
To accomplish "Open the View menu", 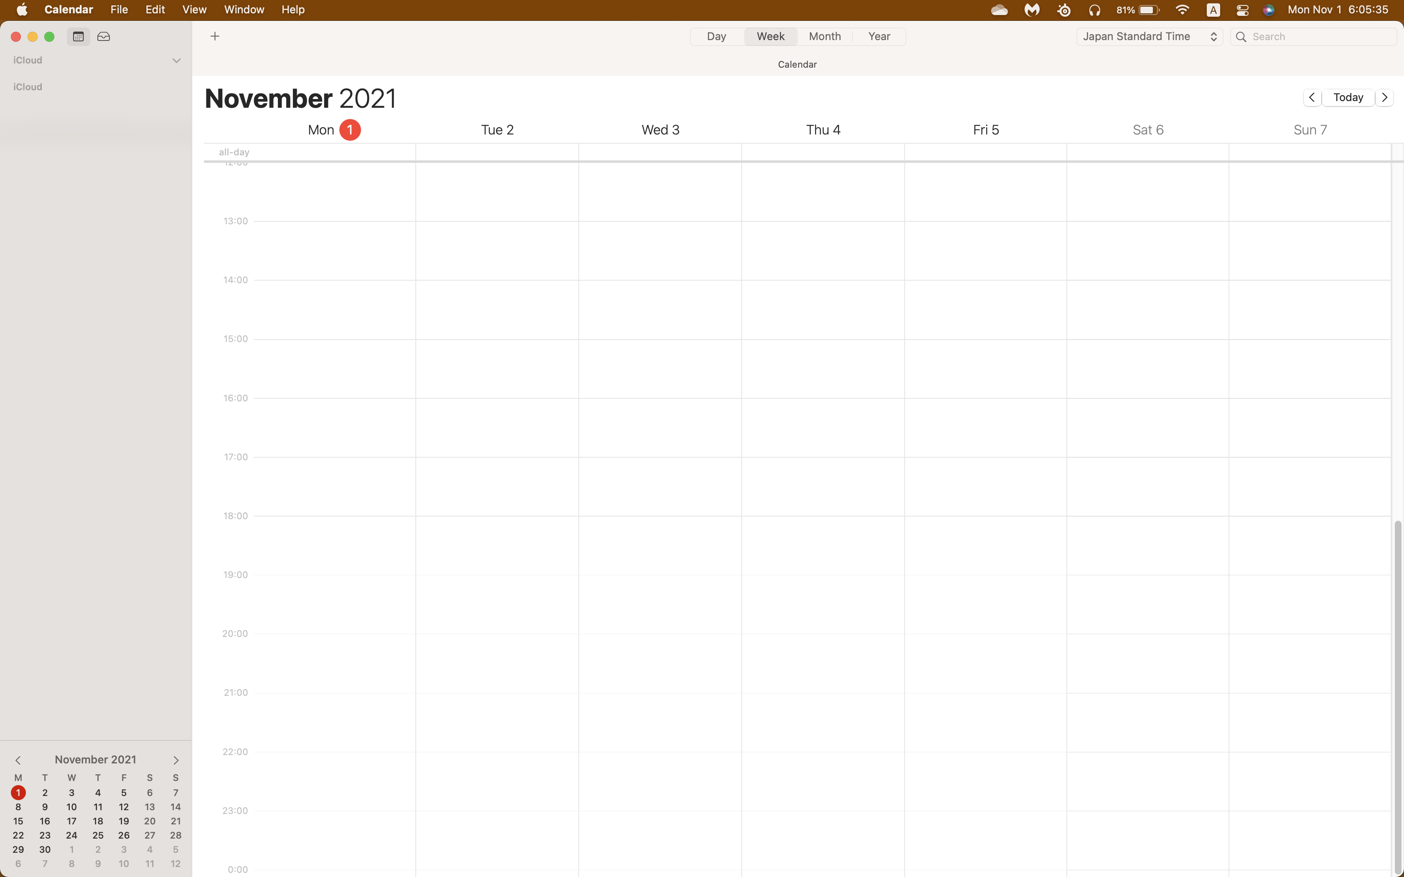I will [x=194, y=10].
